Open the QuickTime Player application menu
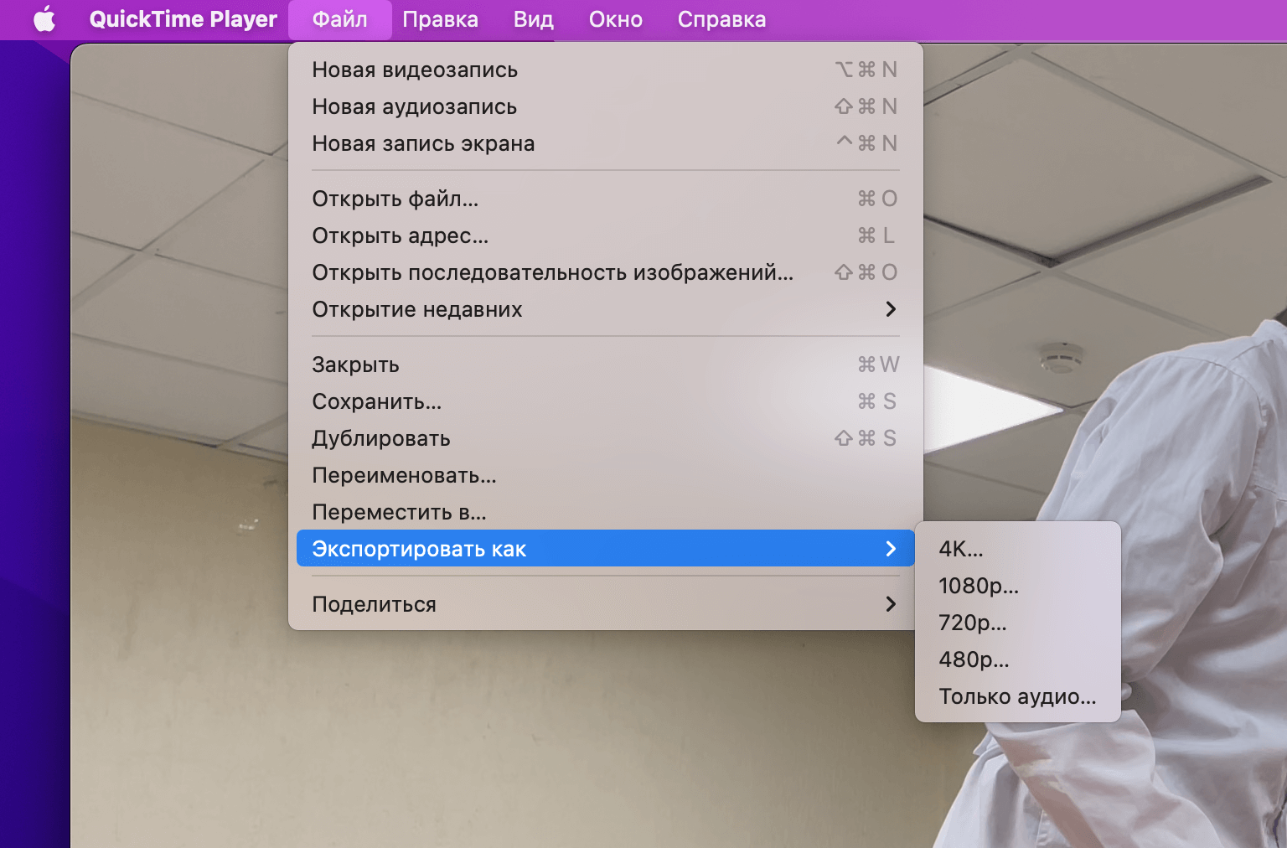The width and height of the screenshot is (1287, 848). coord(183,18)
